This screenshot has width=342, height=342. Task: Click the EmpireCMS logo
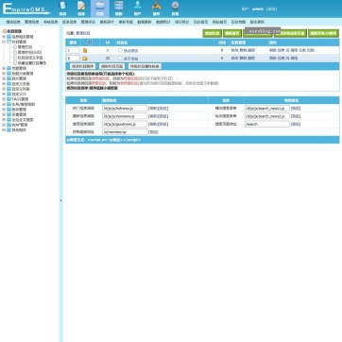26,9
